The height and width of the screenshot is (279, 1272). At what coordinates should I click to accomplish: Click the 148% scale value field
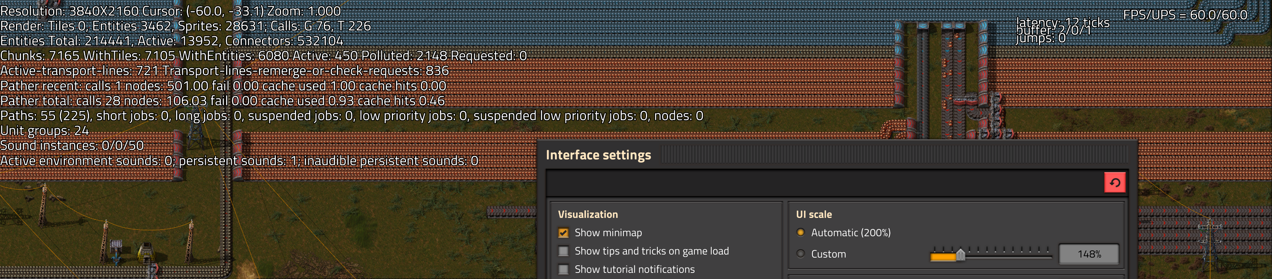click(1088, 254)
